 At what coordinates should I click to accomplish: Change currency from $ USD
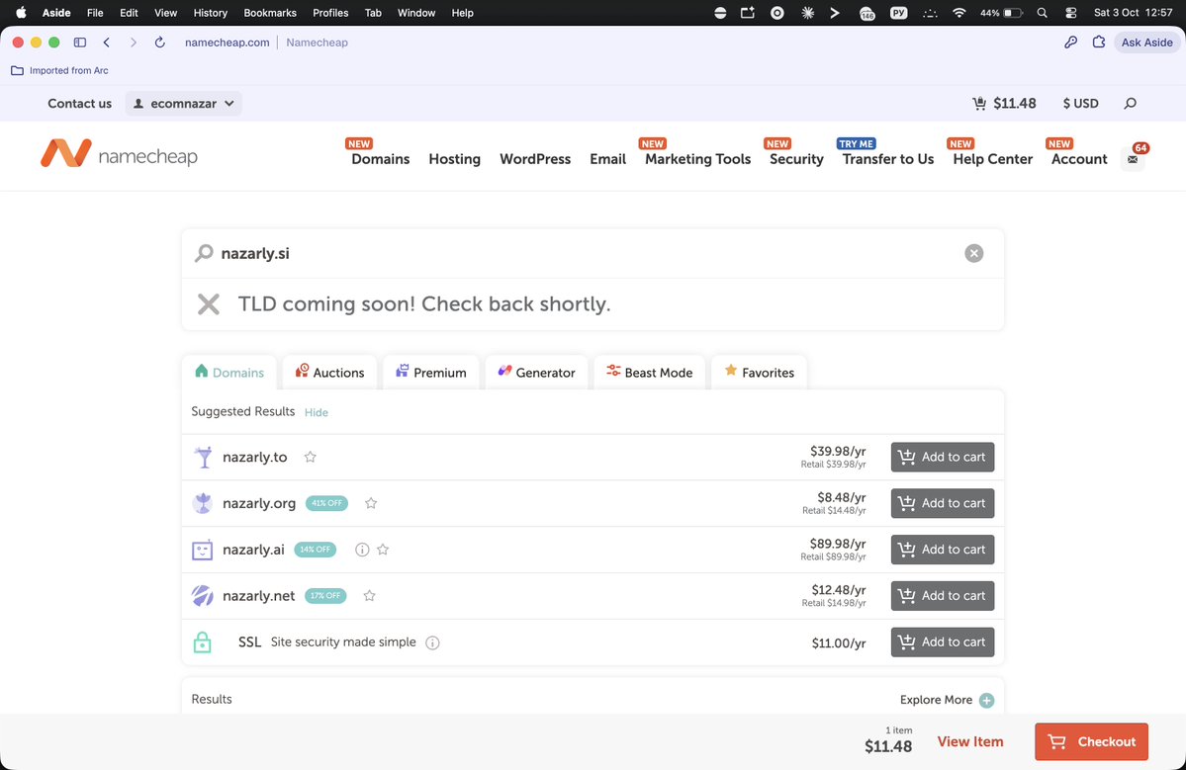pos(1080,104)
